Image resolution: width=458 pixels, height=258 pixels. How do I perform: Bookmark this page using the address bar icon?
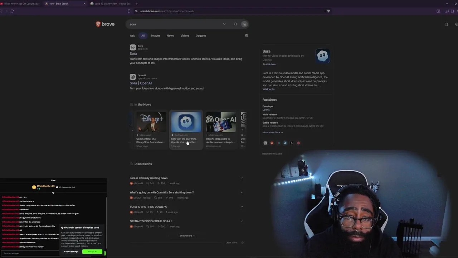click(129, 11)
